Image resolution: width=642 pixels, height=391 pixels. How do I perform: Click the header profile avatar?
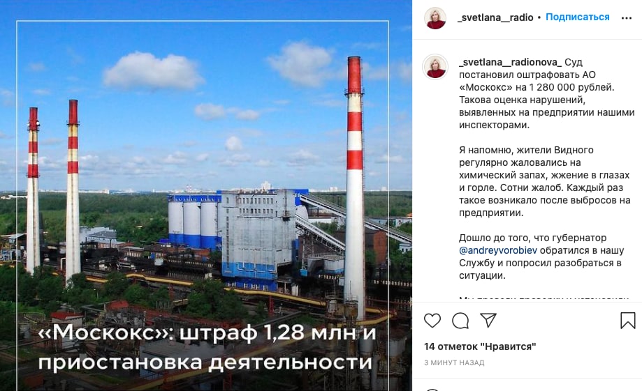point(435,18)
